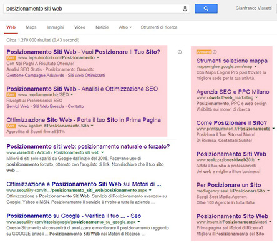The image size is (277, 243).
Task: Click 'Rivolgiti ai Professionisti SEO' text
Action: pos(34,101)
